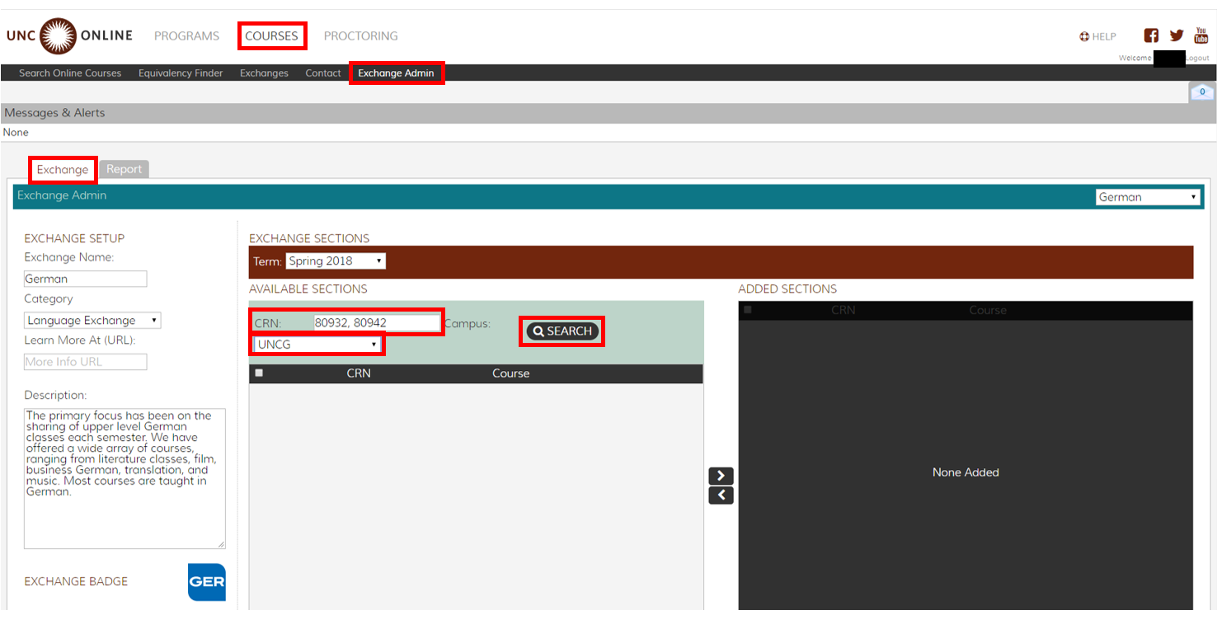Open the Category dropdown Language Exchange

[x=92, y=321]
